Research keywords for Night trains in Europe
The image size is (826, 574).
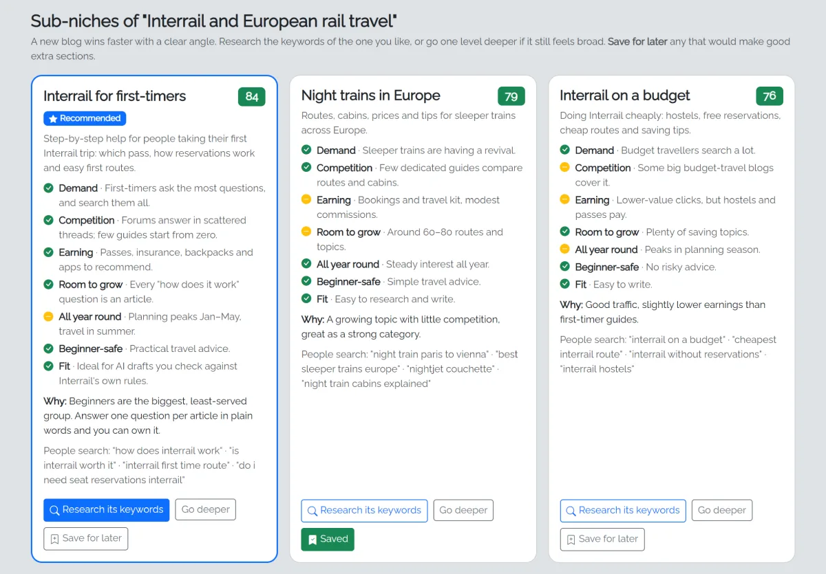[x=364, y=511]
